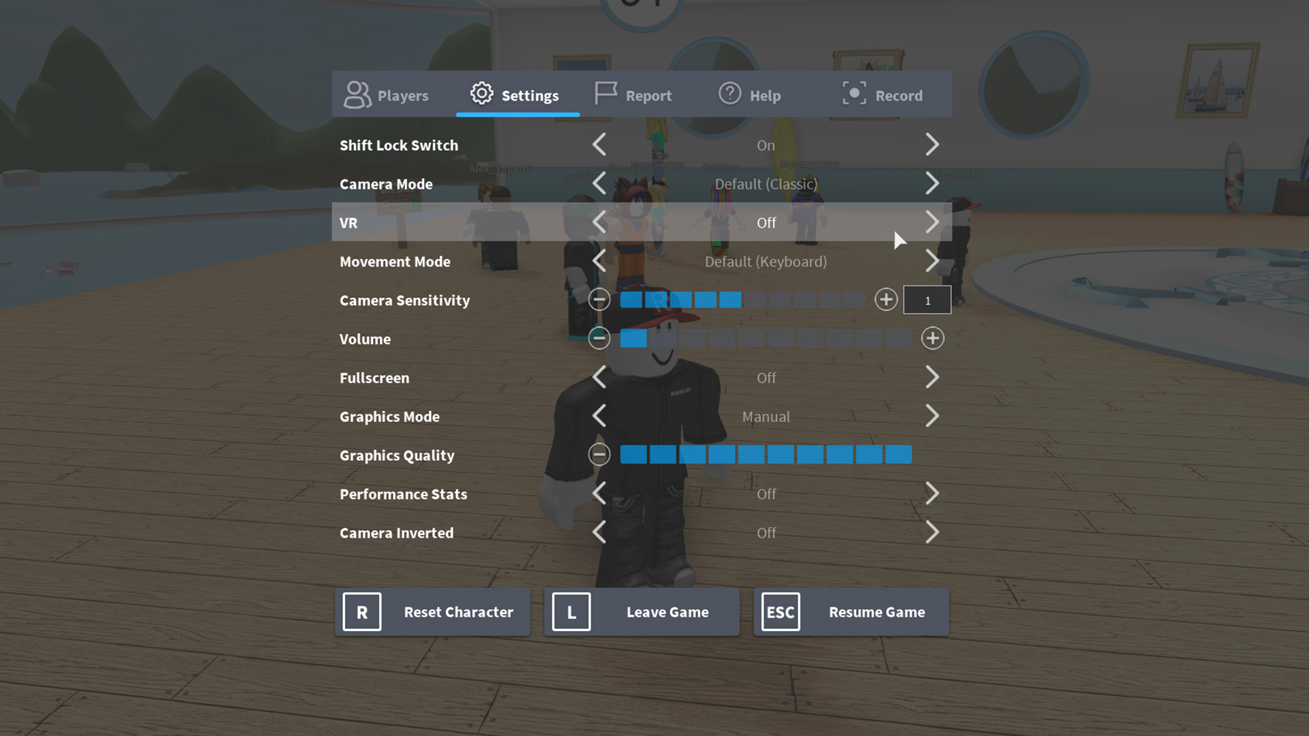The width and height of the screenshot is (1309, 736).
Task: Click the Volume plus icon
Action: point(932,338)
